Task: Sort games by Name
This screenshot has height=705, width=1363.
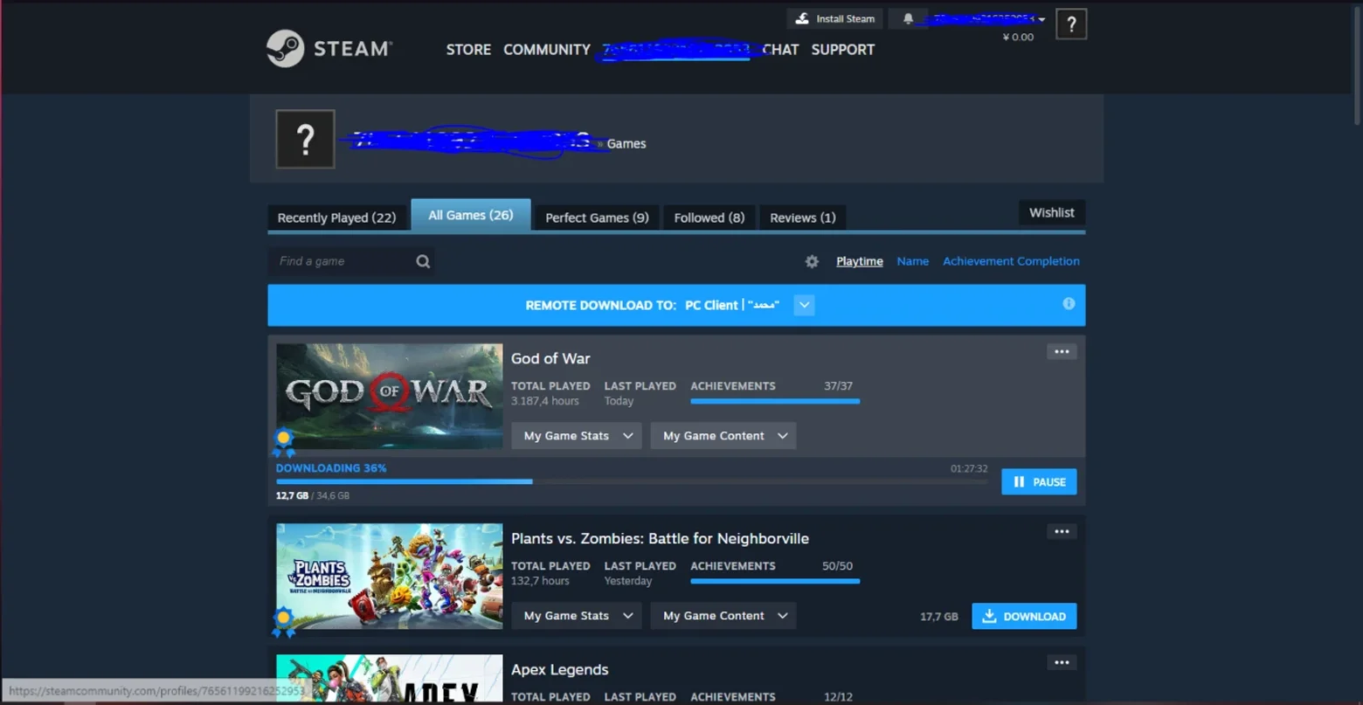Action: [913, 261]
